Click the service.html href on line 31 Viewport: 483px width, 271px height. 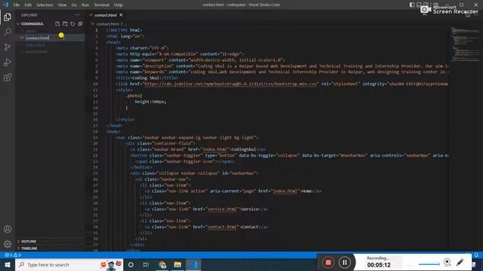click(222, 209)
